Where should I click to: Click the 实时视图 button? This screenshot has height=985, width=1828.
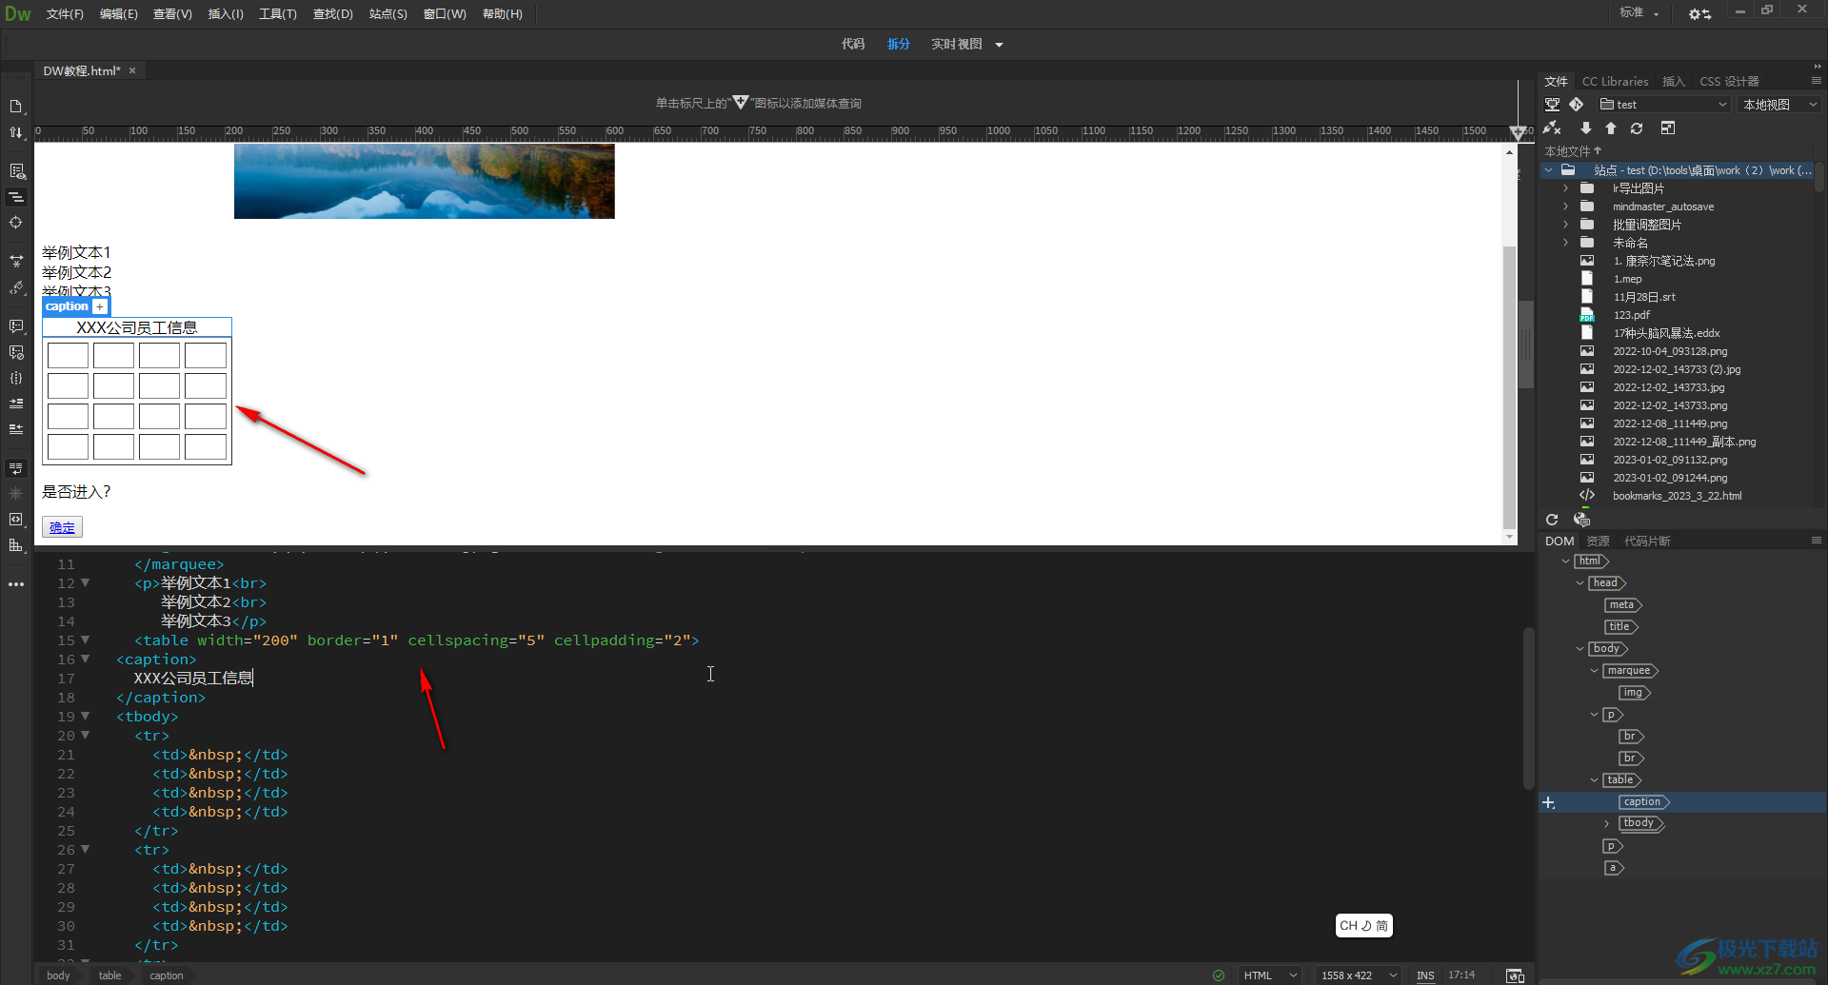tap(957, 44)
